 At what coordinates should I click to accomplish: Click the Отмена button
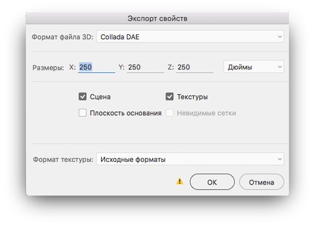coord(262,182)
